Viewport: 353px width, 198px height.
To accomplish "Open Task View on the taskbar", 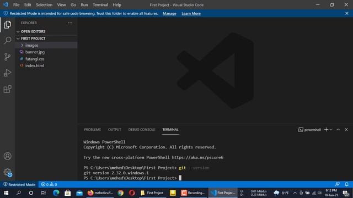I will coord(43,193).
